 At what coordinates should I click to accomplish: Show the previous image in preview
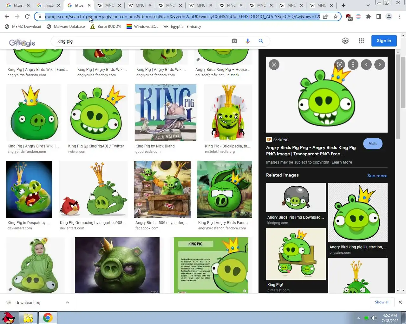366,65
